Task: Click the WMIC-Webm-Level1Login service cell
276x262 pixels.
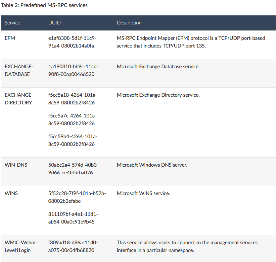Action: [21, 246]
